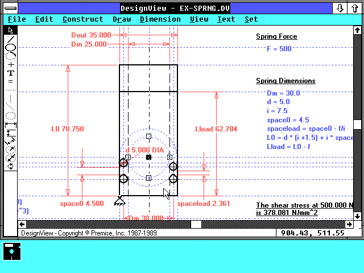Click the filled center point of the circle

(149, 158)
